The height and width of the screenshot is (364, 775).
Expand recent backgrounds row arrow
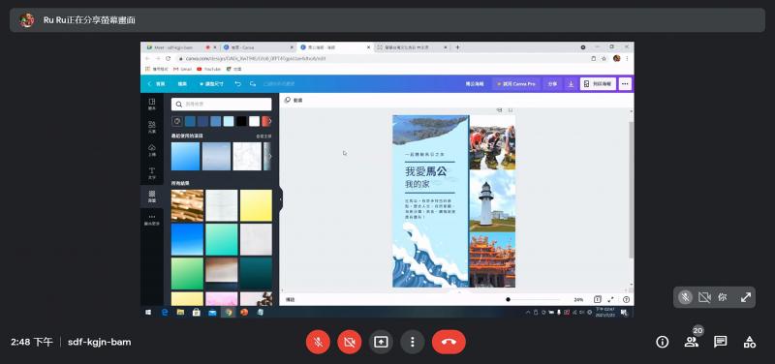(270, 156)
